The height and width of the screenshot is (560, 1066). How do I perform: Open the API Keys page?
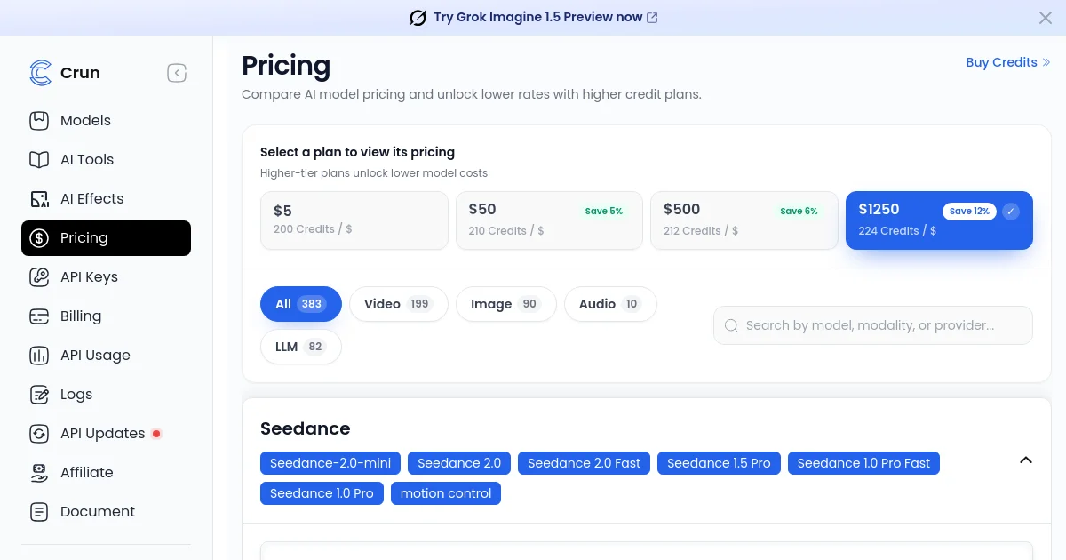click(106, 276)
